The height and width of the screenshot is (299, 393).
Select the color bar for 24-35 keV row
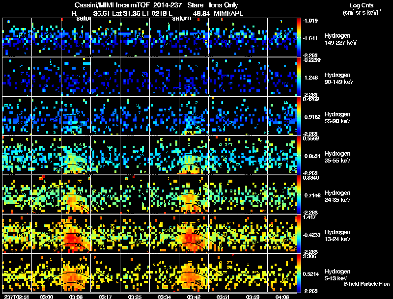299,194
